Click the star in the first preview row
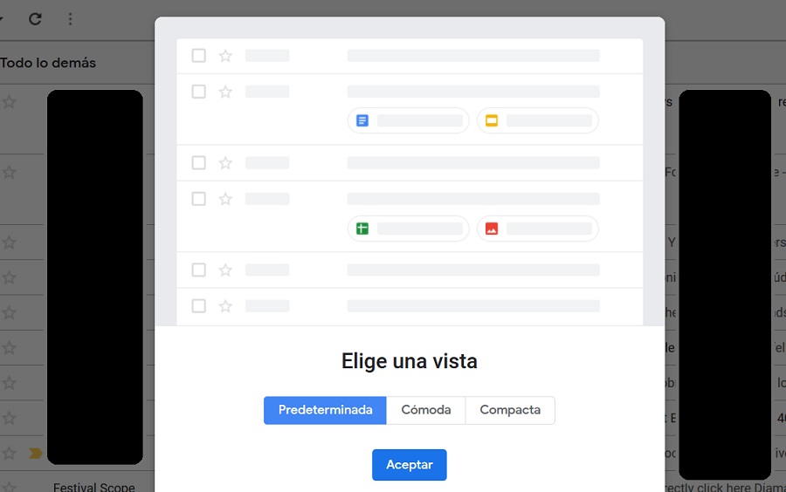 (225, 56)
